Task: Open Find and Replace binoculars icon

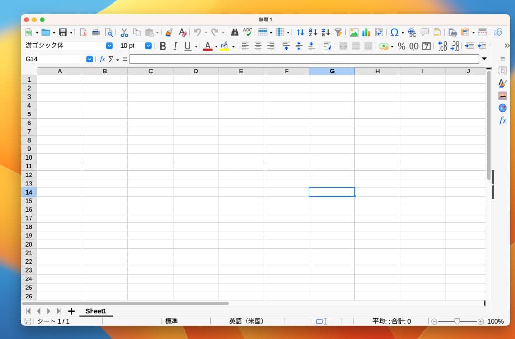Action: click(x=235, y=32)
